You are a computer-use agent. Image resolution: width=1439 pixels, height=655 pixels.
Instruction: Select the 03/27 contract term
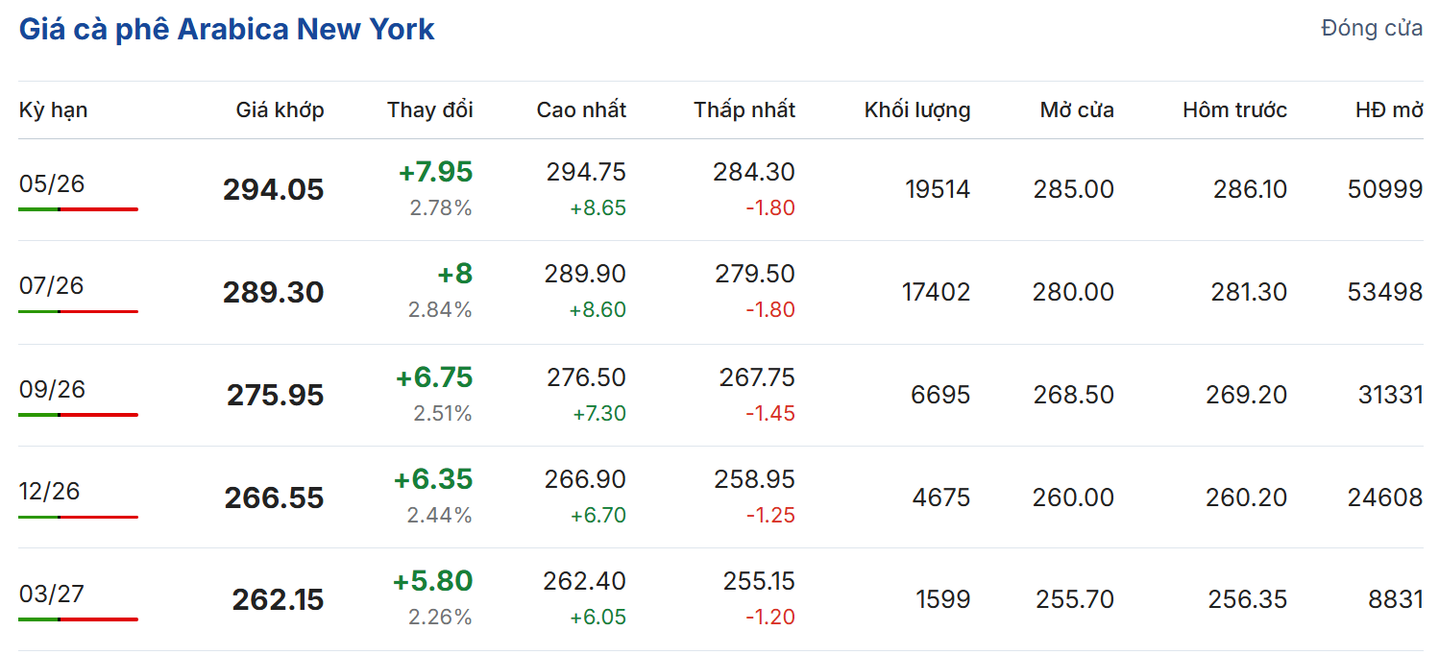[52, 594]
